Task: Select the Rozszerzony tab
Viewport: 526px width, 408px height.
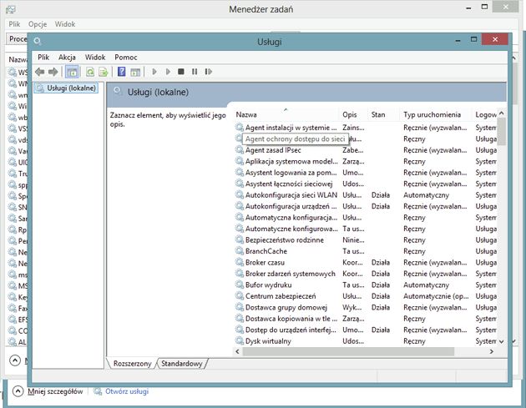Action: point(132,364)
